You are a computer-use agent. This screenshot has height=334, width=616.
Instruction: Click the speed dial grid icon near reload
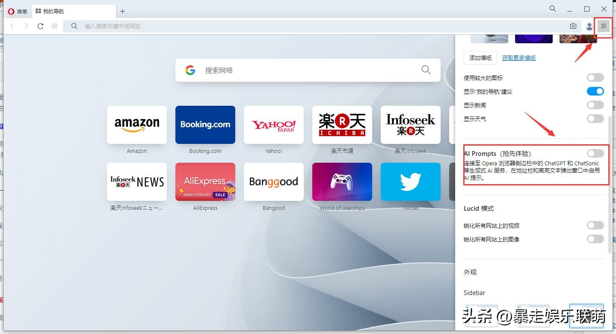(x=54, y=26)
